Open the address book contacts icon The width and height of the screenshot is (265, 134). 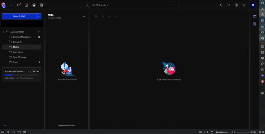pos(34,5)
